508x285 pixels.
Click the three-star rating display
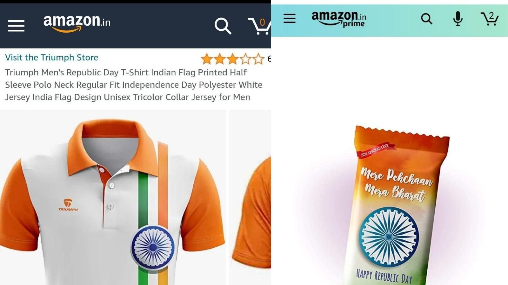[x=232, y=59]
